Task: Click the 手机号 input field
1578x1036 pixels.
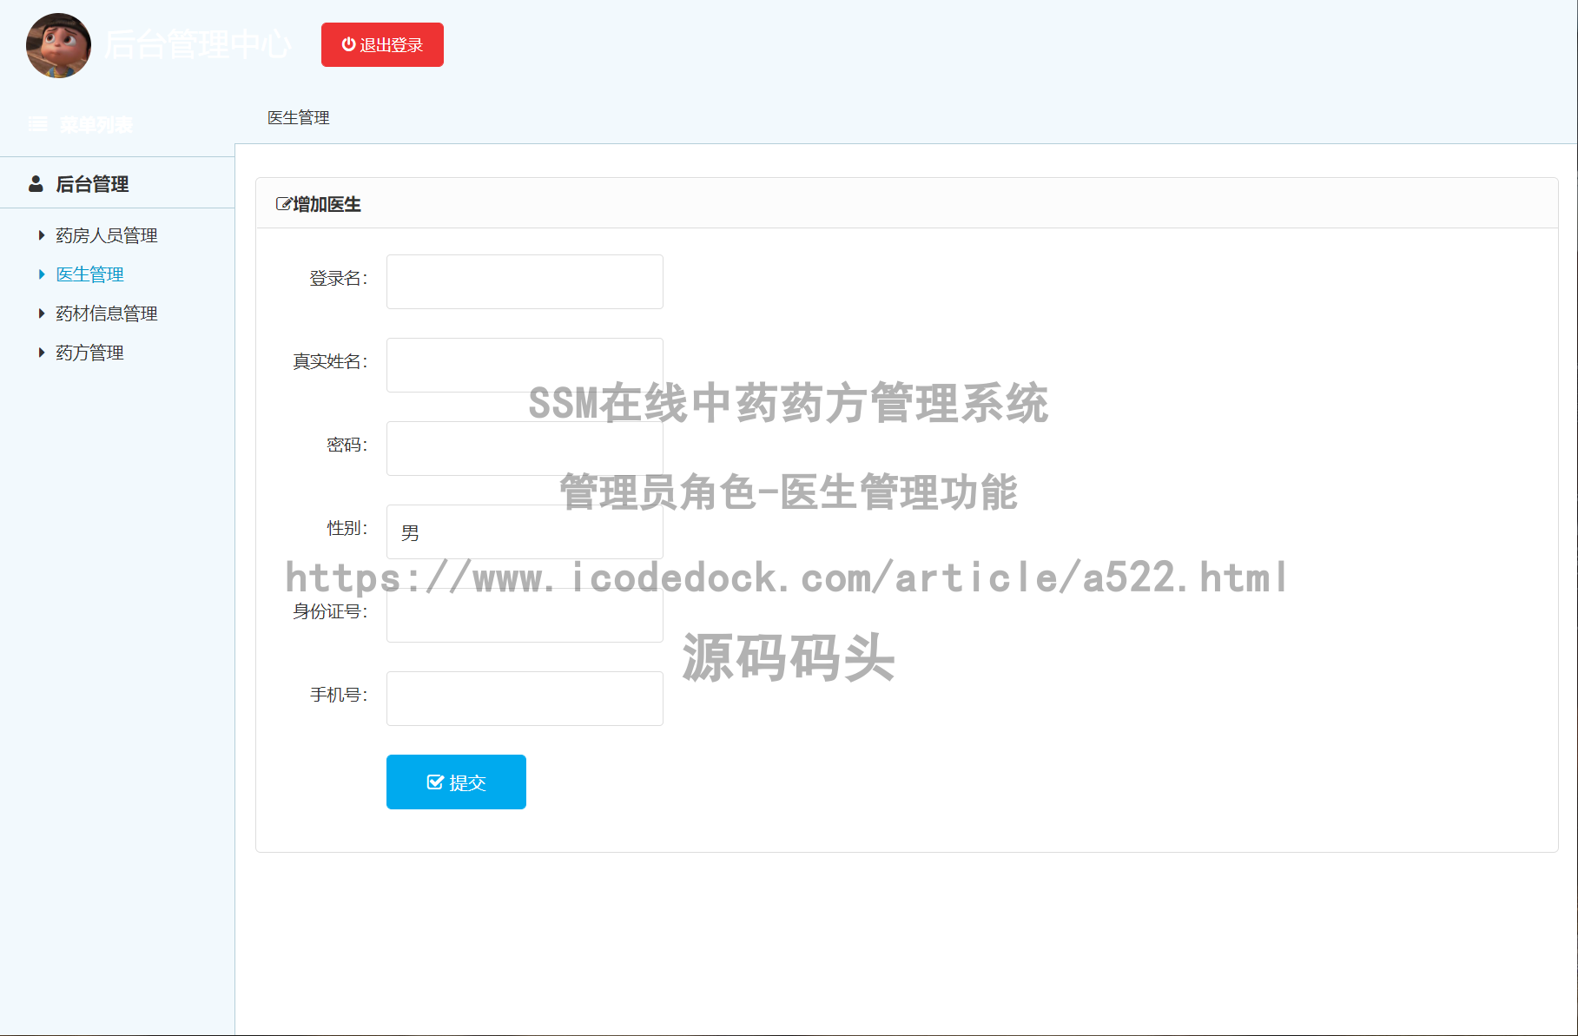Action: pyautogui.click(x=524, y=697)
